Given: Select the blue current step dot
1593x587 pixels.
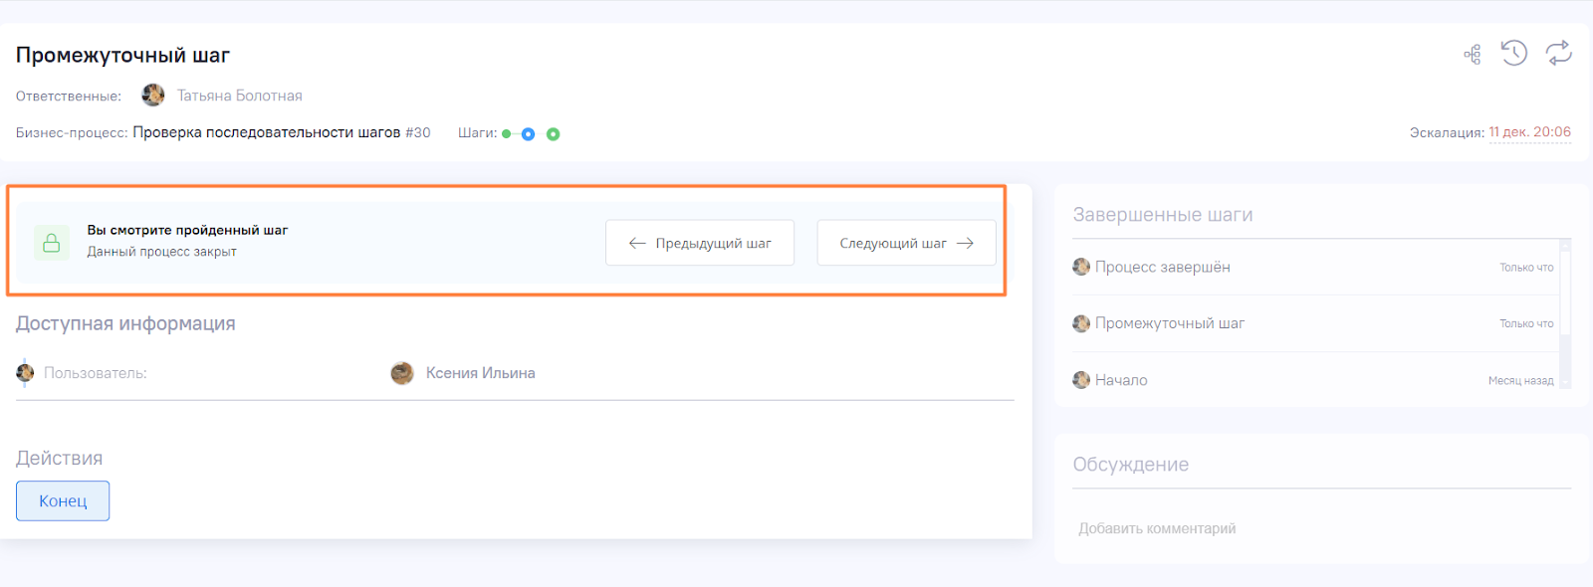Looking at the screenshot, I should (x=529, y=134).
